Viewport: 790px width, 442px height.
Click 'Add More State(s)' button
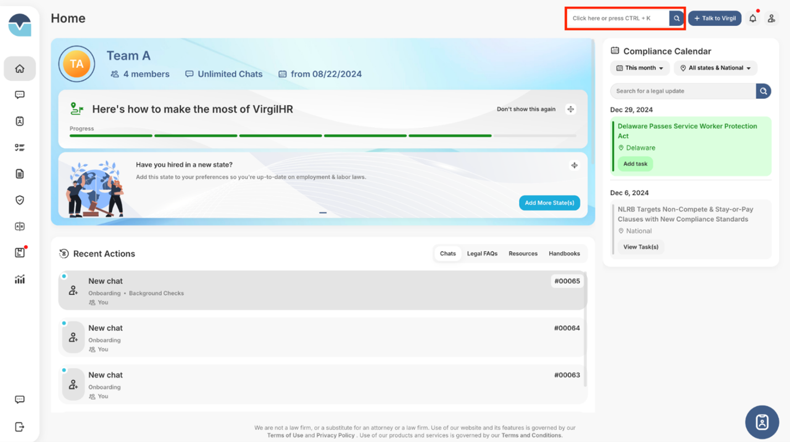coord(549,203)
